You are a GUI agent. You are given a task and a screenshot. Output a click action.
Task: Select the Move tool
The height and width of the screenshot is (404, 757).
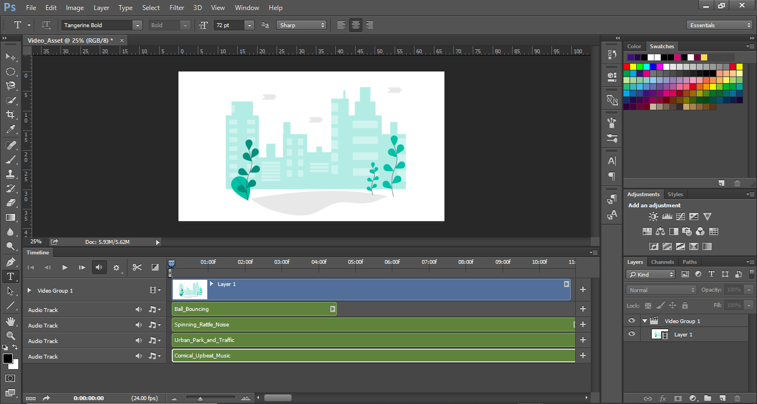point(10,57)
